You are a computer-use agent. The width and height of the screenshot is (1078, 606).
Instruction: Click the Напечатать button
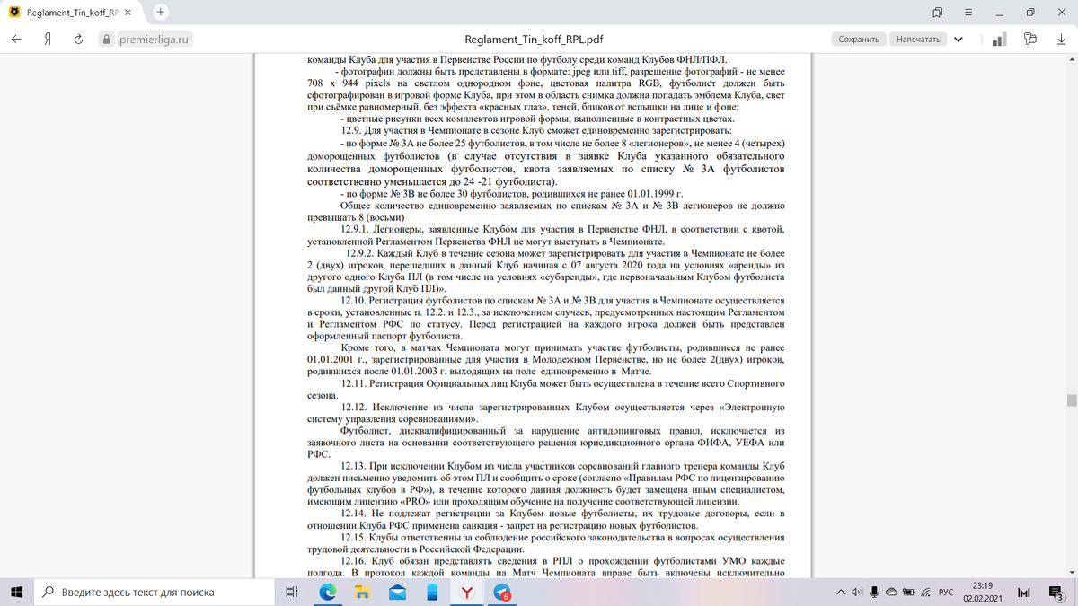918,40
